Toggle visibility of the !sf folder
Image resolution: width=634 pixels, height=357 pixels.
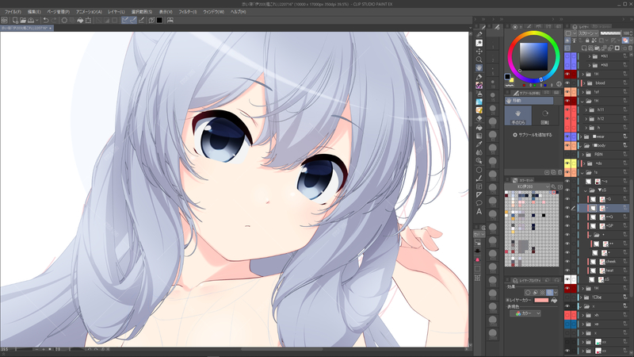(567, 92)
